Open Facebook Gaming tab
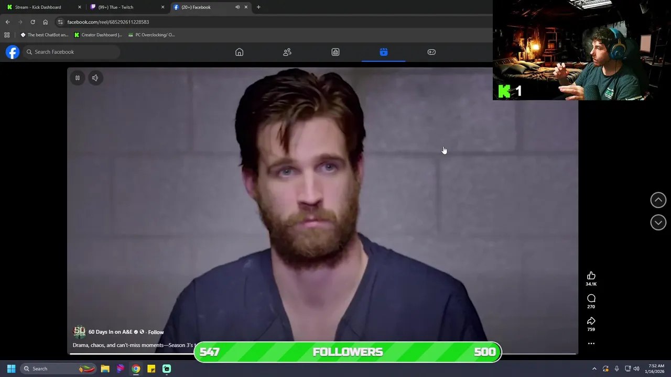 (x=431, y=52)
